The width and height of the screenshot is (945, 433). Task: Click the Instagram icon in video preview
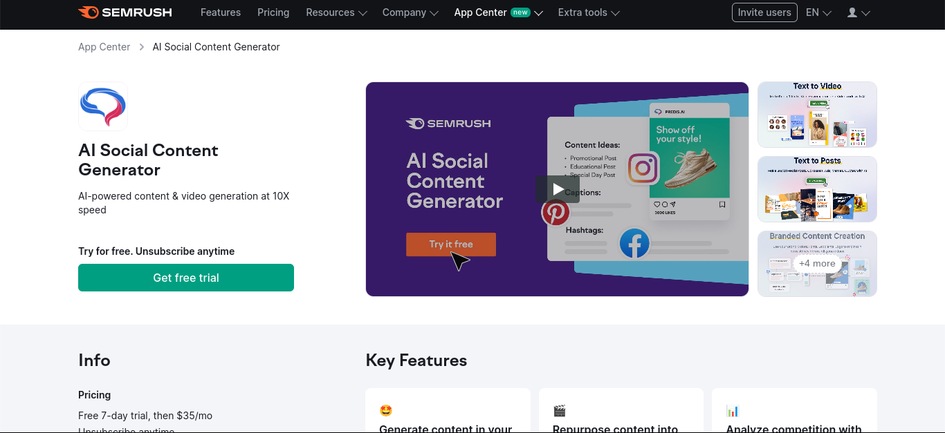[x=643, y=169]
